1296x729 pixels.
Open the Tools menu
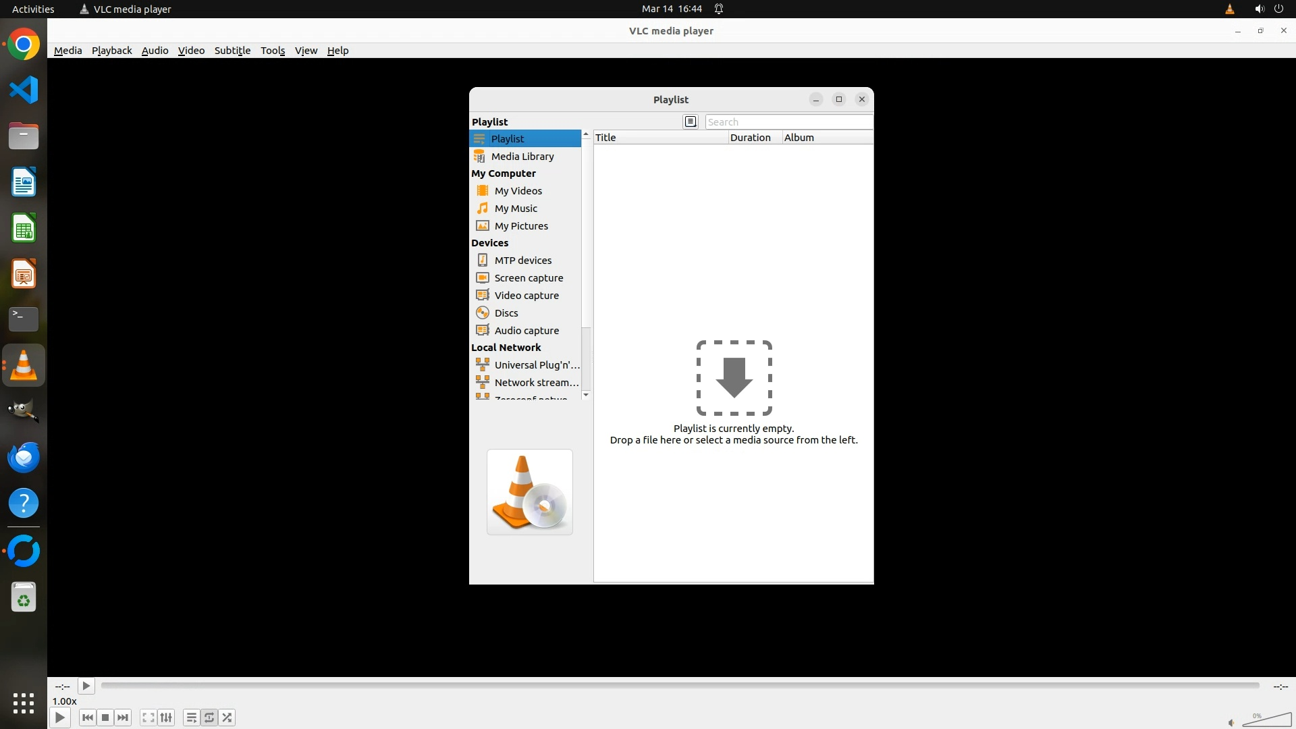point(273,51)
